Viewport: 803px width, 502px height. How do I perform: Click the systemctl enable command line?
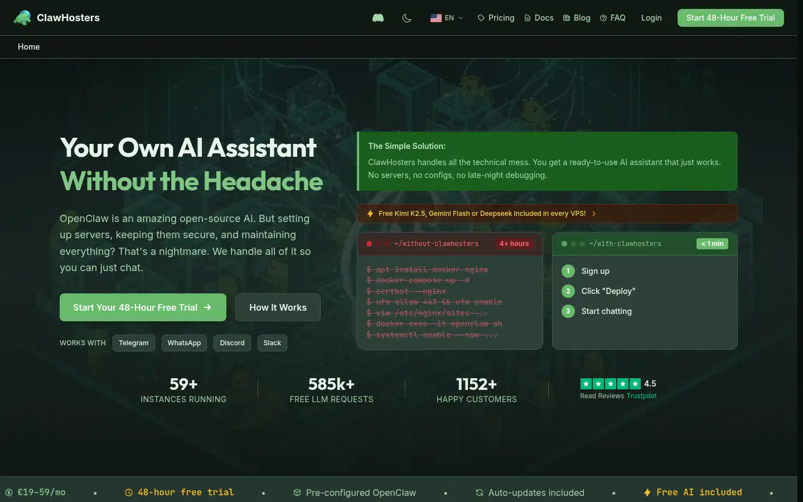click(432, 335)
